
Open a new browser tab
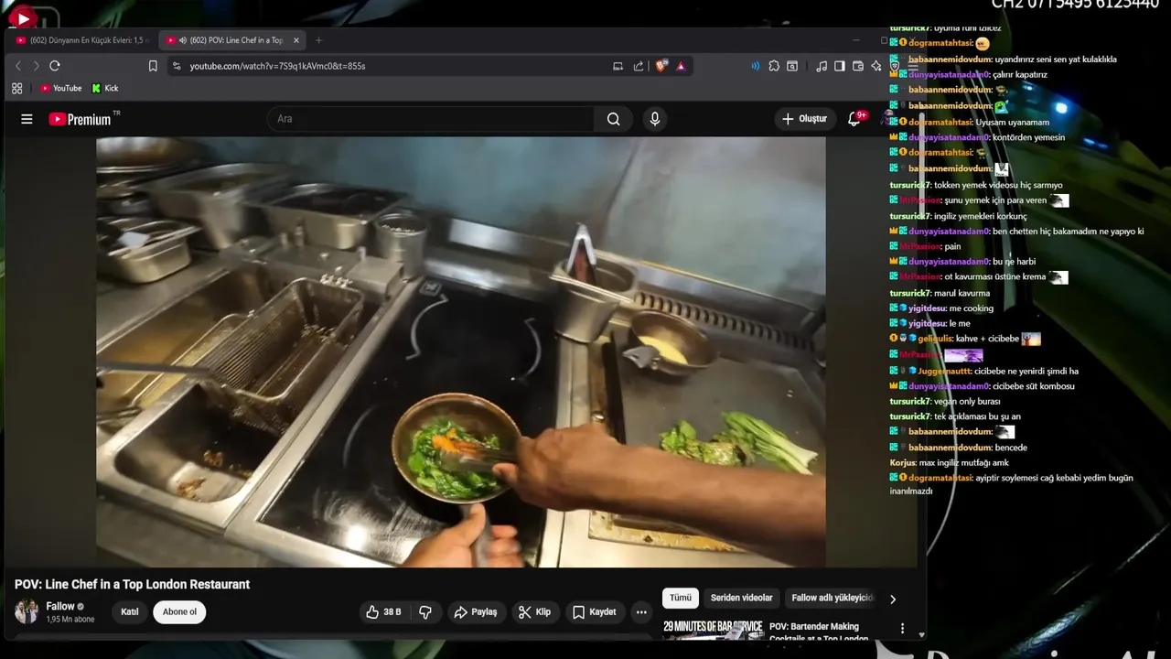318,40
